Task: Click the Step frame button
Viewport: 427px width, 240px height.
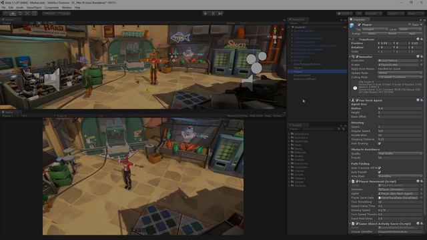Action: (x=221, y=13)
